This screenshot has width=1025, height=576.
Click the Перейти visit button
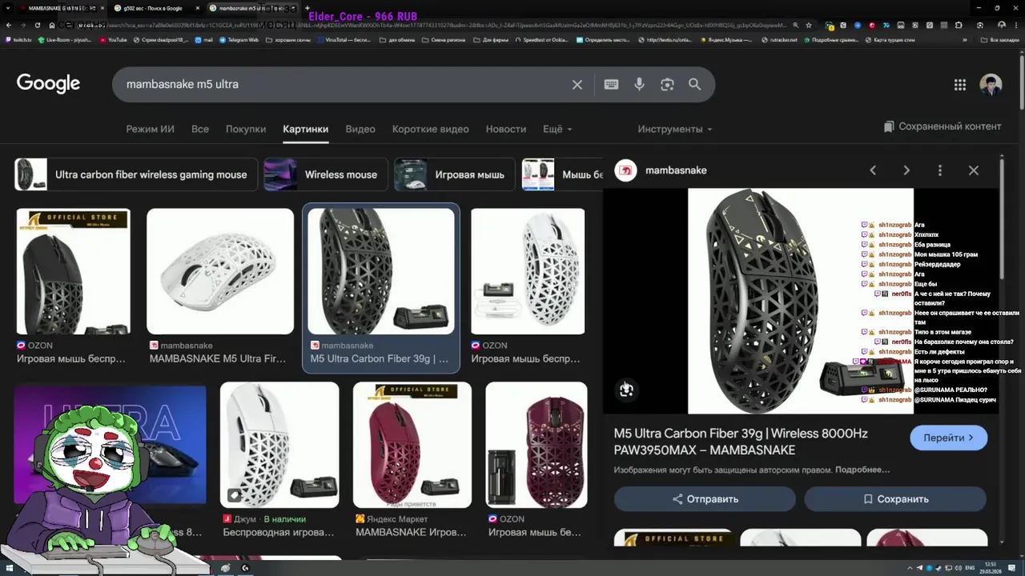pyautogui.click(x=948, y=438)
